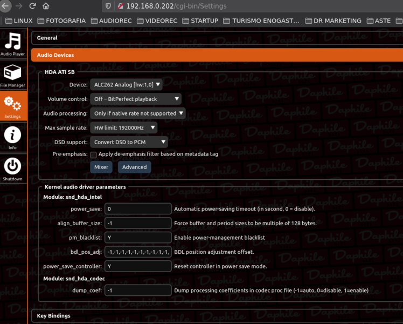This screenshot has height=324, width=403.
Task: Click the browser forward arrow
Action: (x=19, y=6)
